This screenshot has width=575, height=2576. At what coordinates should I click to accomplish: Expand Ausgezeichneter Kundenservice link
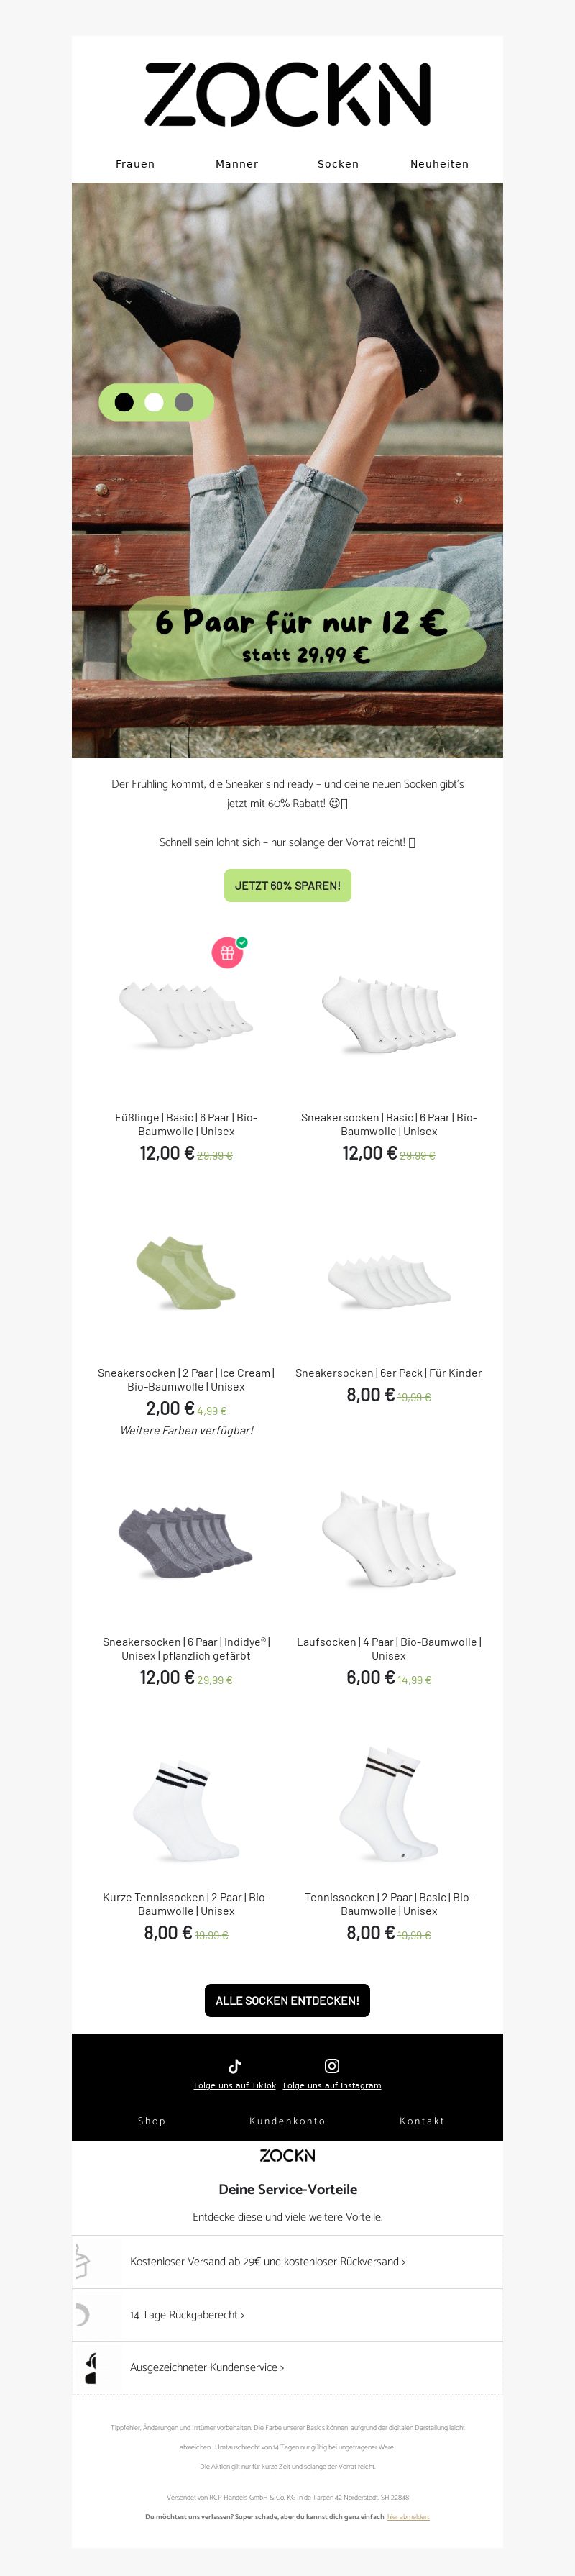(207, 2367)
